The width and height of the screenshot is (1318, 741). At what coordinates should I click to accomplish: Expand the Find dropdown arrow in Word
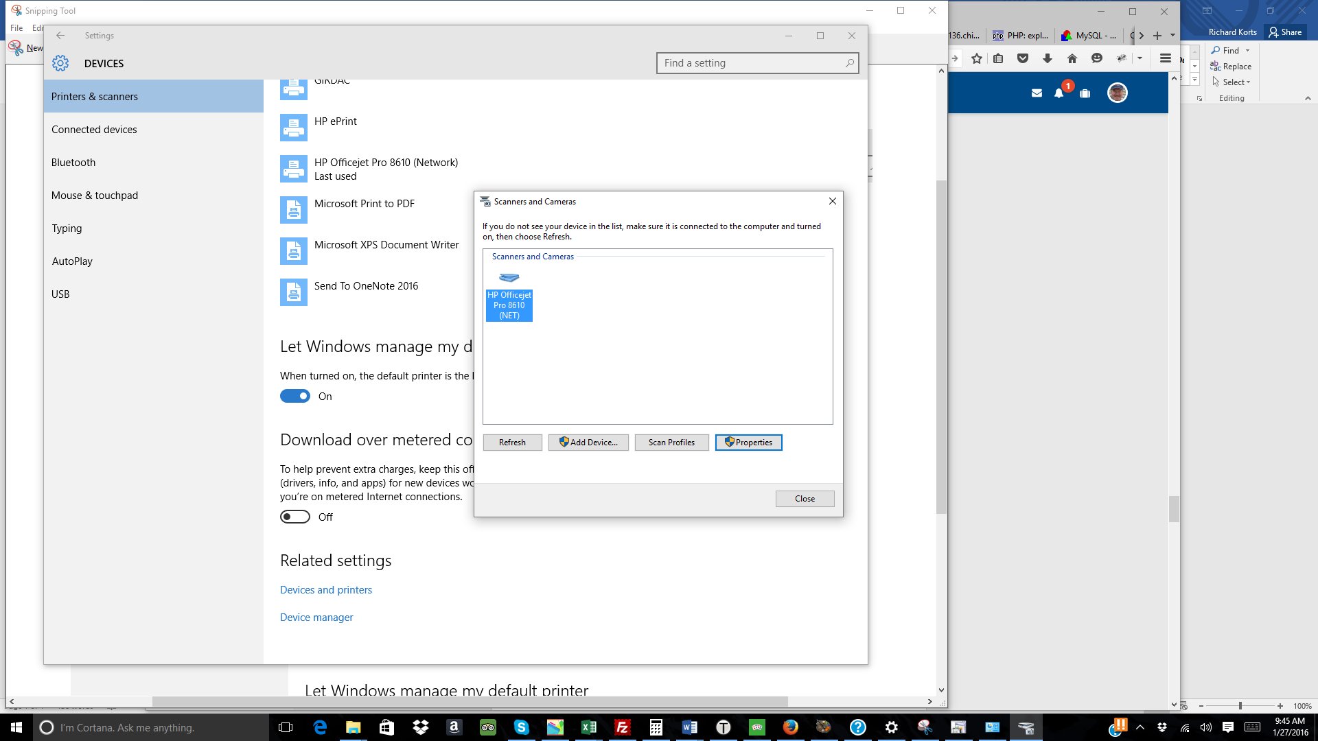point(1247,50)
